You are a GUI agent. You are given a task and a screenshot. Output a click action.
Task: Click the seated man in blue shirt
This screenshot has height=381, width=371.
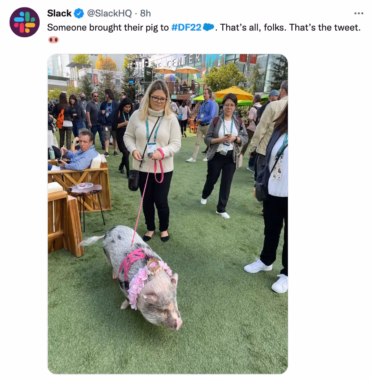[x=78, y=151]
